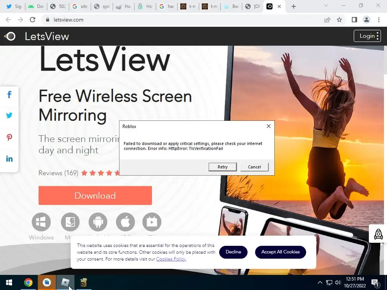
Task: Select the Mac platform icon
Action: [x=70, y=222]
